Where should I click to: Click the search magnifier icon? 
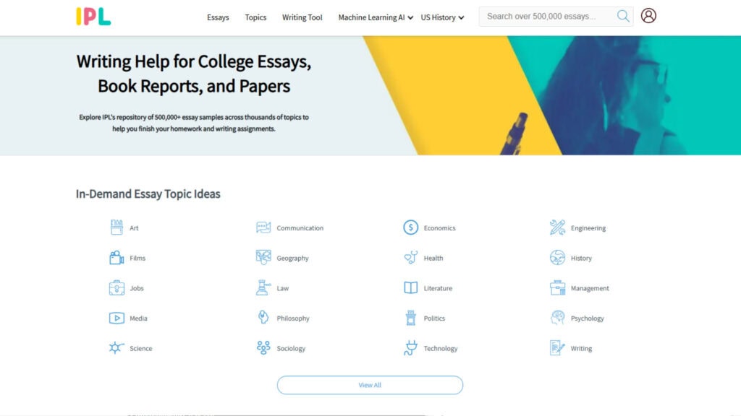point(623,17)
